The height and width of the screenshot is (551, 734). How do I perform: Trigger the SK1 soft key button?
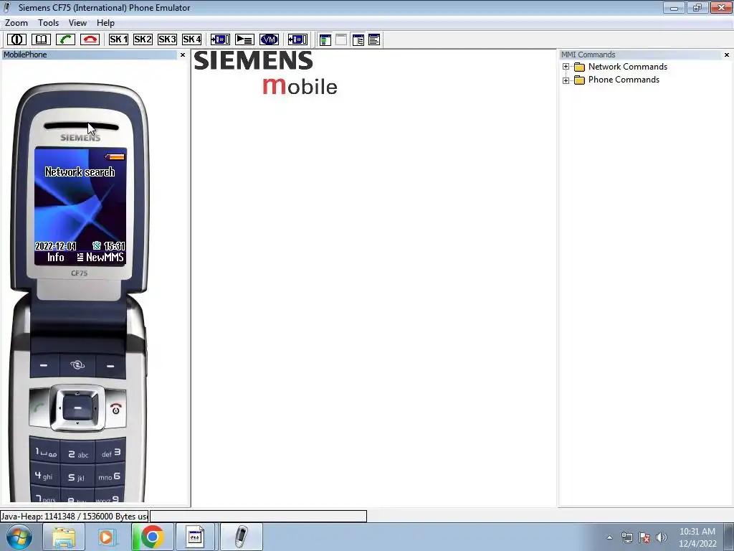pos(118,40)
